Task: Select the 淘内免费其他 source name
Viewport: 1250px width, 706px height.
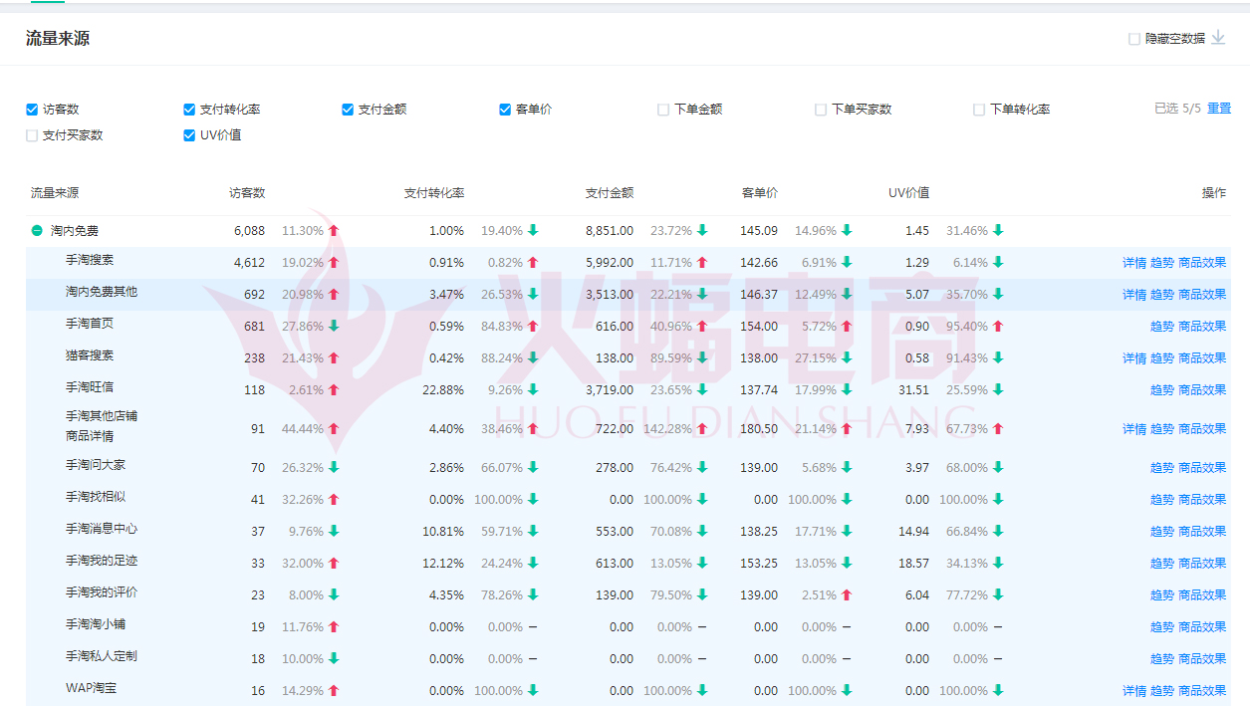Action: click(x=102, y=292)
